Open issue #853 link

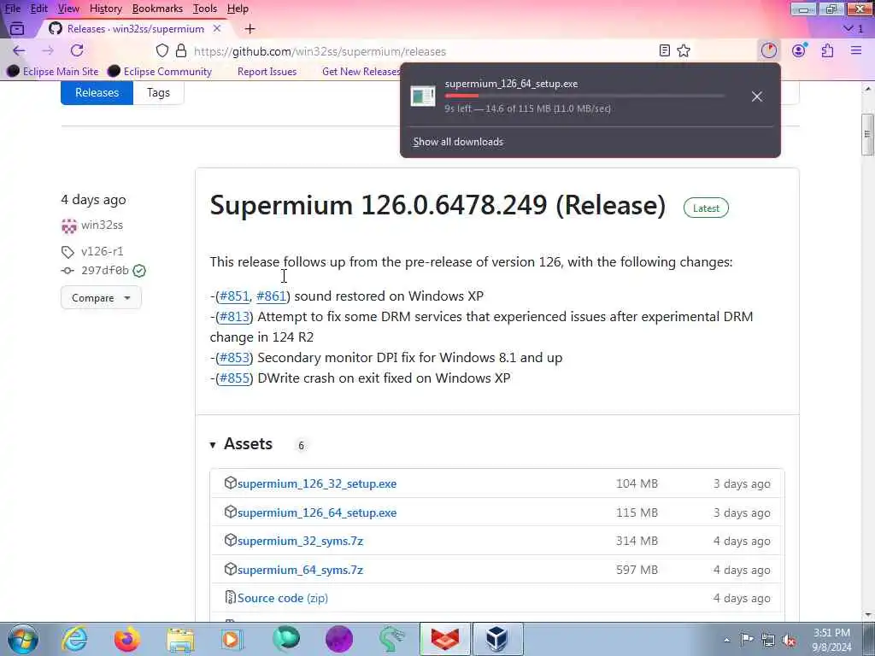[234, 358]
